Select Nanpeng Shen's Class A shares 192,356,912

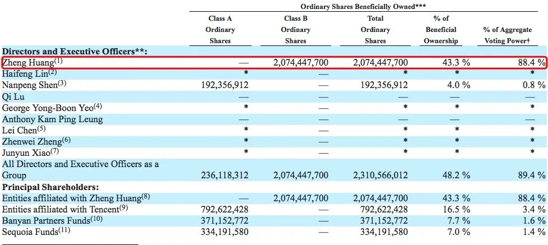(x=224, y=85)
